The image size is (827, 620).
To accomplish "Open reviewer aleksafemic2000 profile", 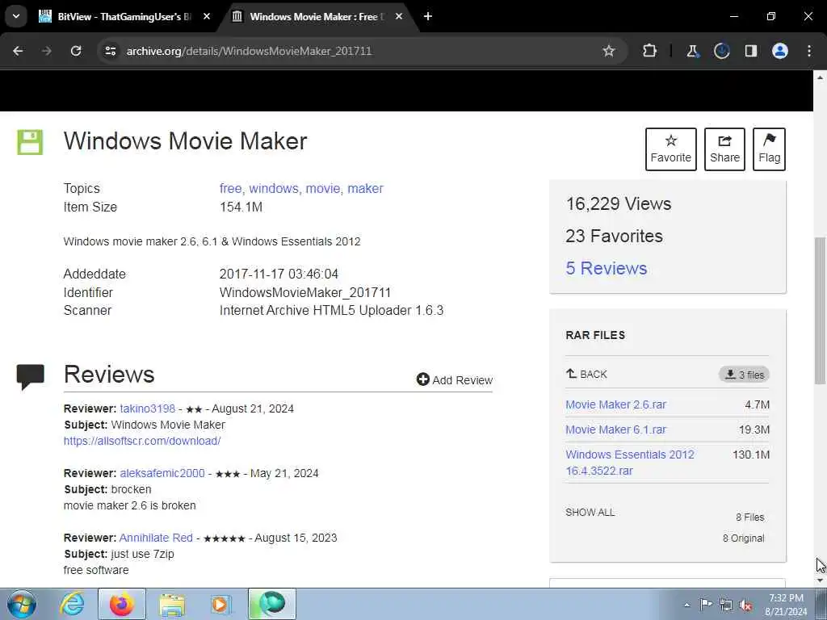I will [162, 473].
